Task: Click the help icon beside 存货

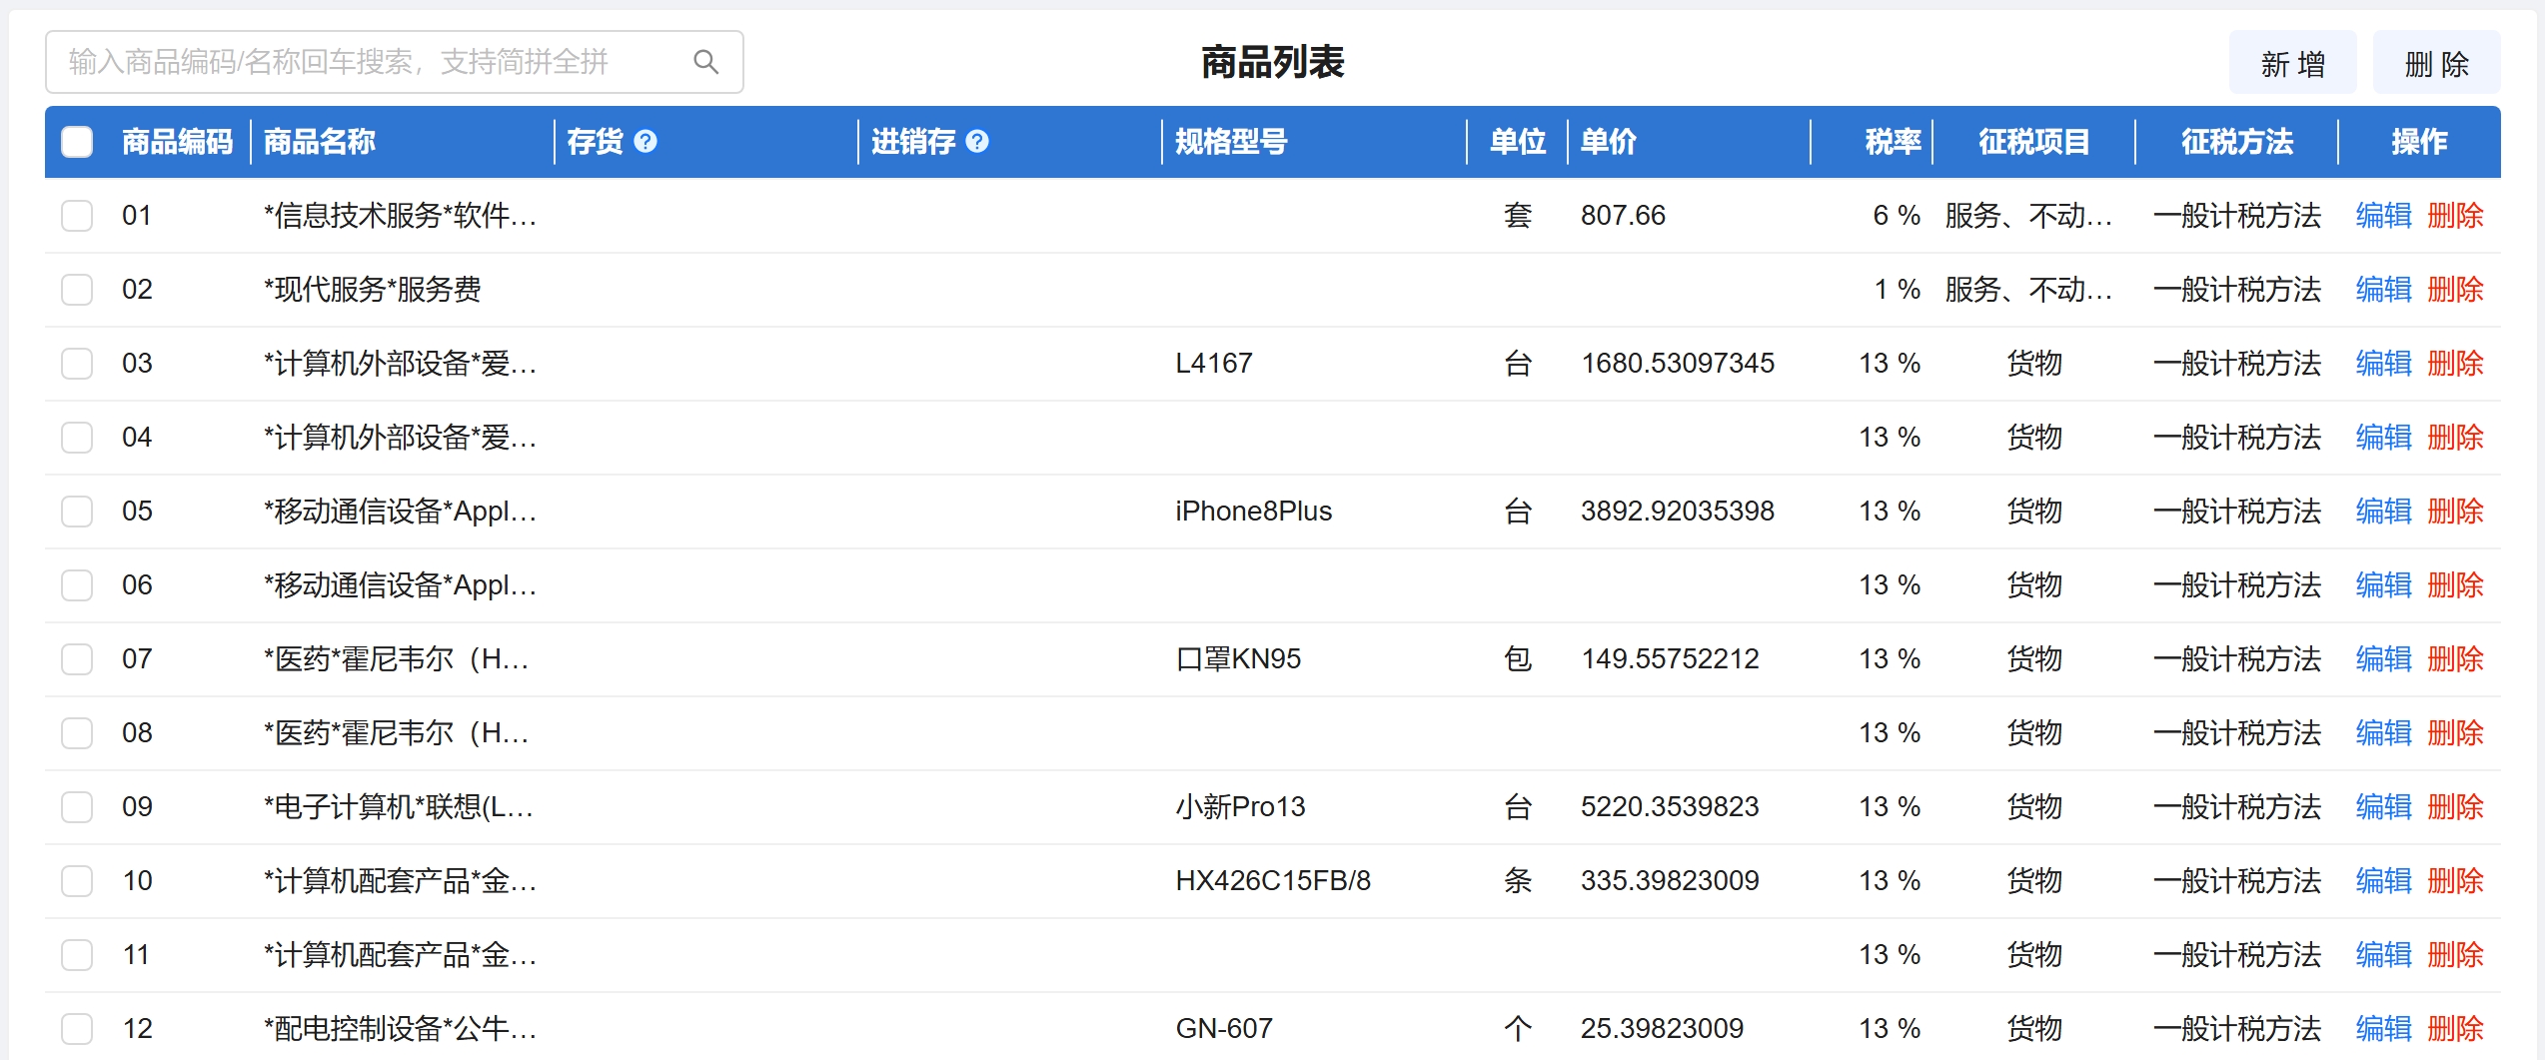Action: 645,142
